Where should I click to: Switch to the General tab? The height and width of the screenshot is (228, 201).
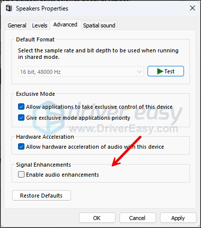tap(17, 25)
